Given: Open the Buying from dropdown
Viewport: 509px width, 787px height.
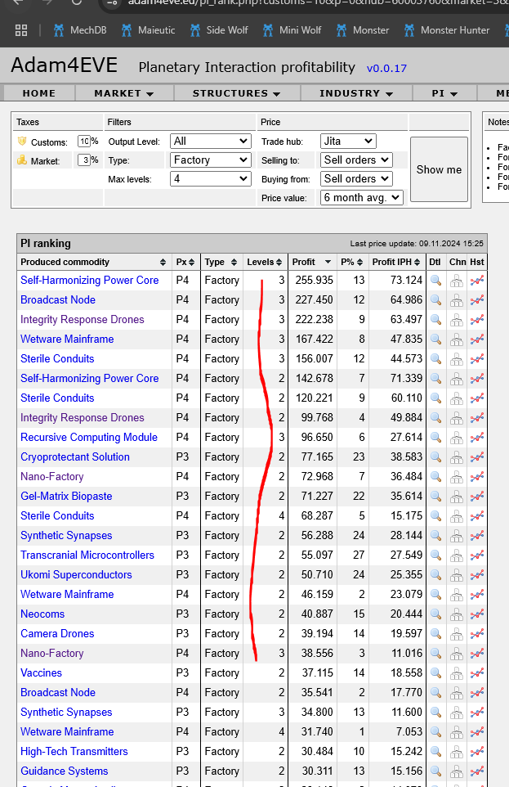Looking at the screenshot, I should (356, 178).
